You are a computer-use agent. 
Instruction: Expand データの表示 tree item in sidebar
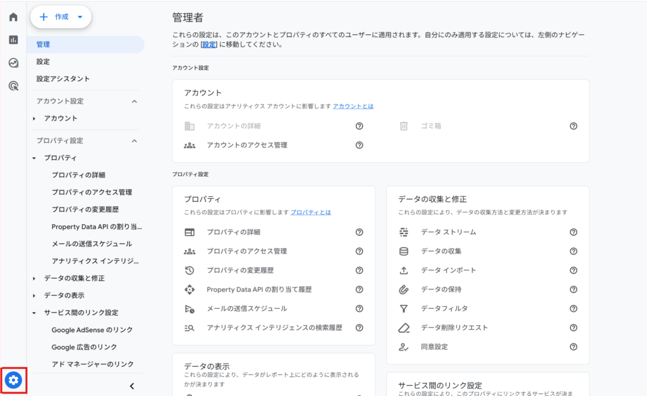64,295
